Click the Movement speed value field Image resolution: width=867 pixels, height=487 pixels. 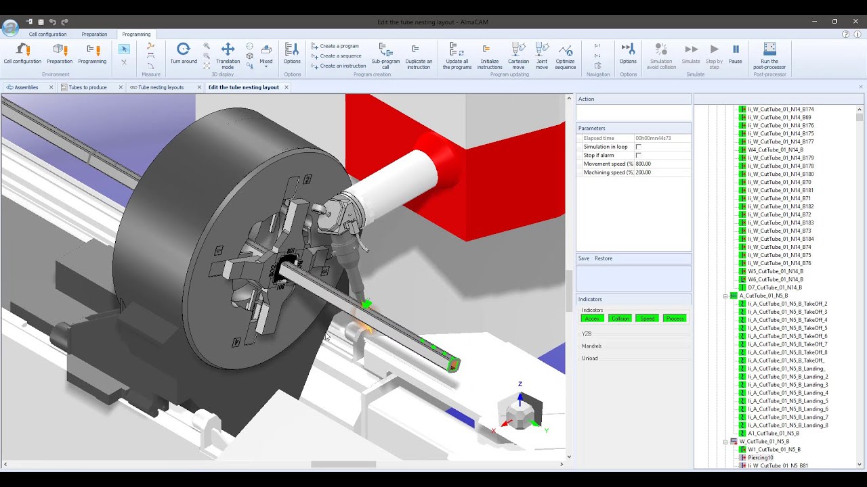coord(662,164)
